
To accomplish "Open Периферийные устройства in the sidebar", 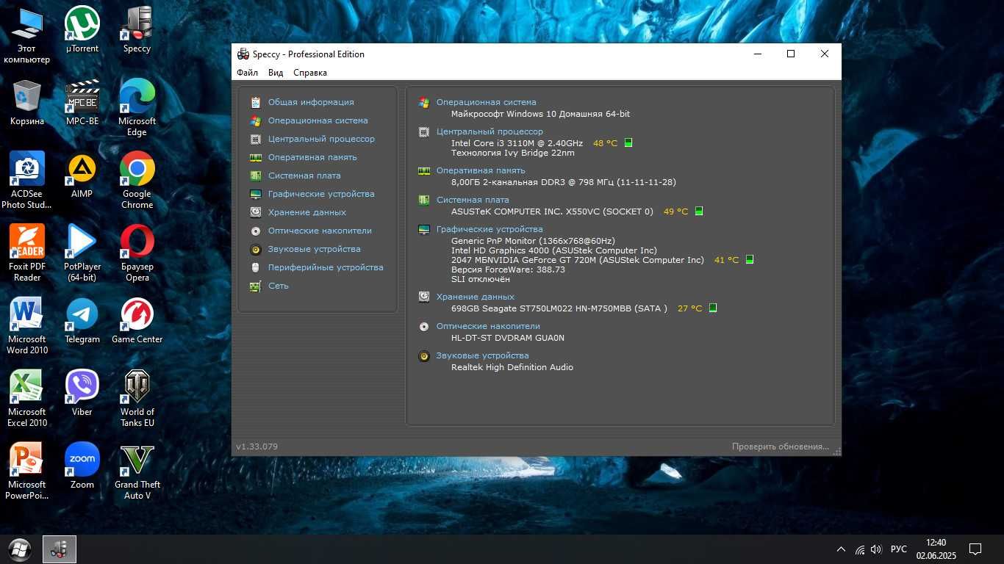I will pyautogui.click(x=326, y=267).
